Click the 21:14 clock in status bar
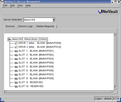Image resolution: width=121 pixels, height=102 pixels. [x=116, y=99]
